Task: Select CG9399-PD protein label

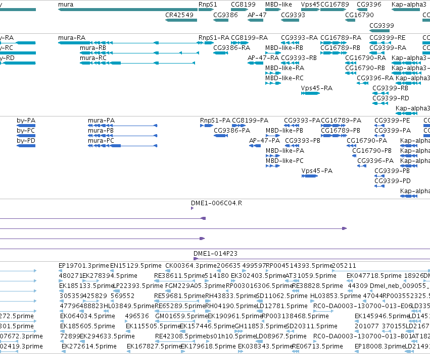Action: pos(393,181)
